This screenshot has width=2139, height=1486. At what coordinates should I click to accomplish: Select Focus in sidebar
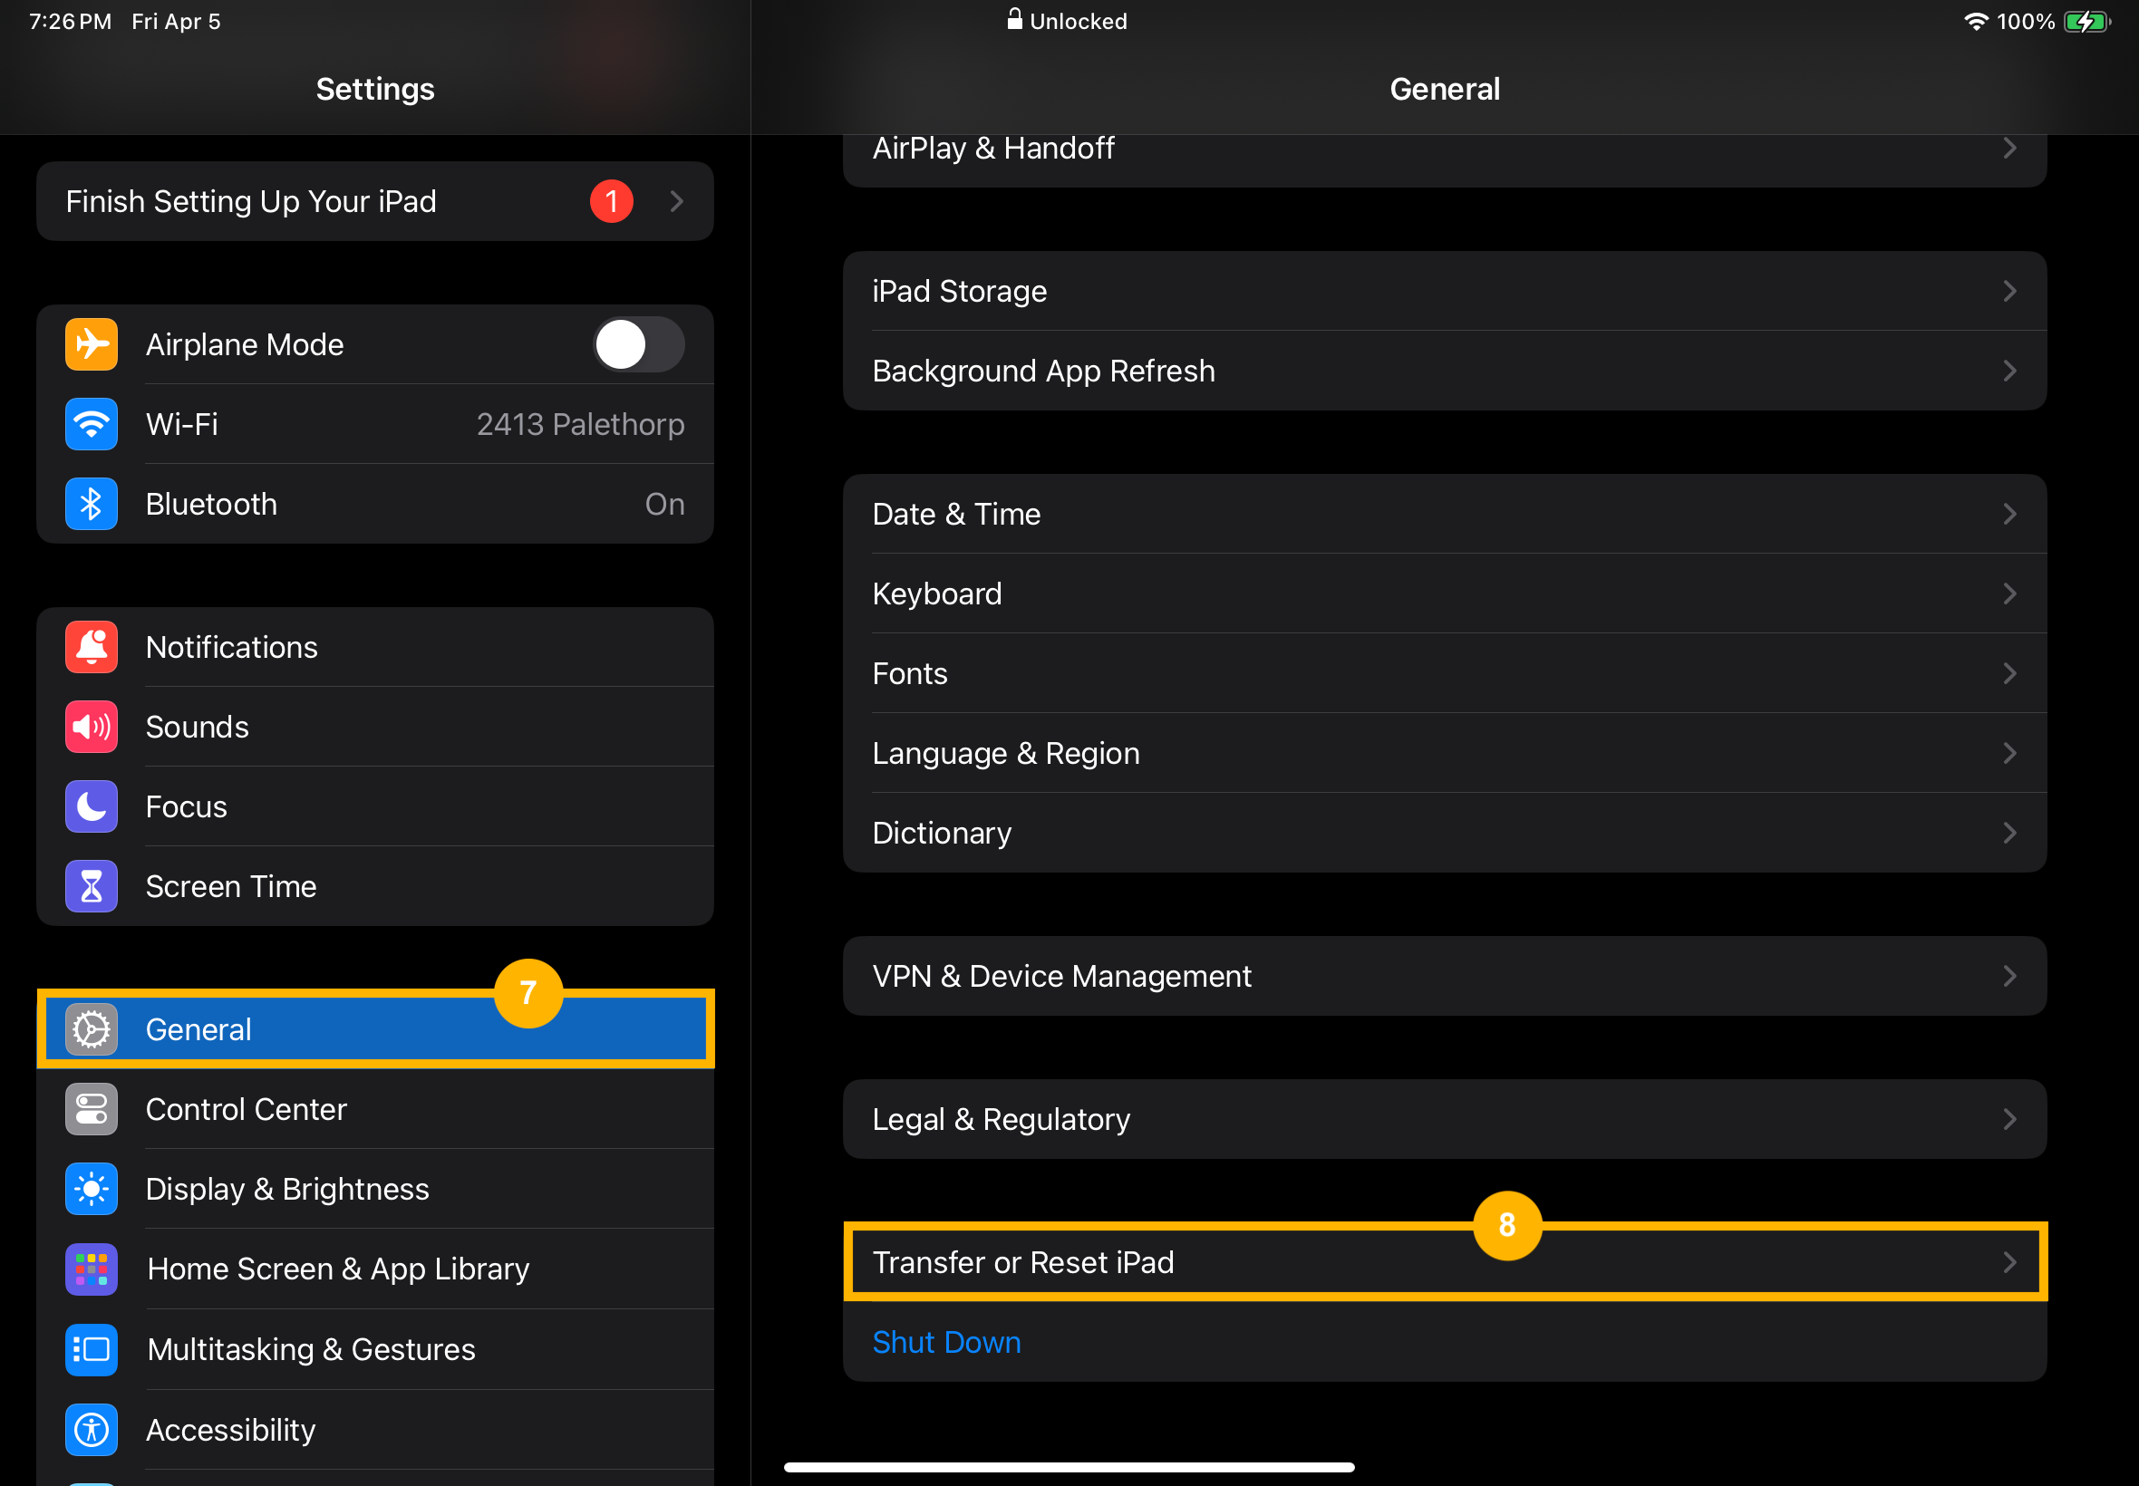coord(375,806)
